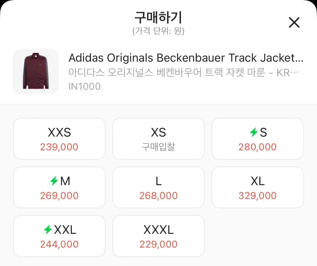
Task: Select size XXXL for 229,000
Action: click(x=158, y=236)
